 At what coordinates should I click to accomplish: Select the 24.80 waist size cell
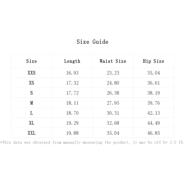tap(113, 83)
